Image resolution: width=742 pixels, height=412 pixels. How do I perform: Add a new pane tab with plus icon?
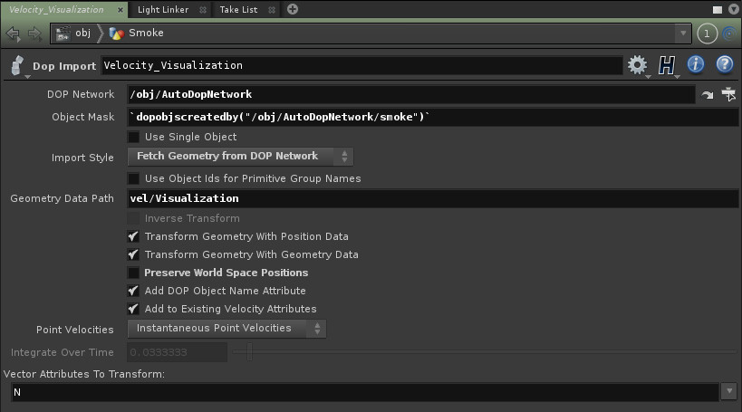coord(293,9)
